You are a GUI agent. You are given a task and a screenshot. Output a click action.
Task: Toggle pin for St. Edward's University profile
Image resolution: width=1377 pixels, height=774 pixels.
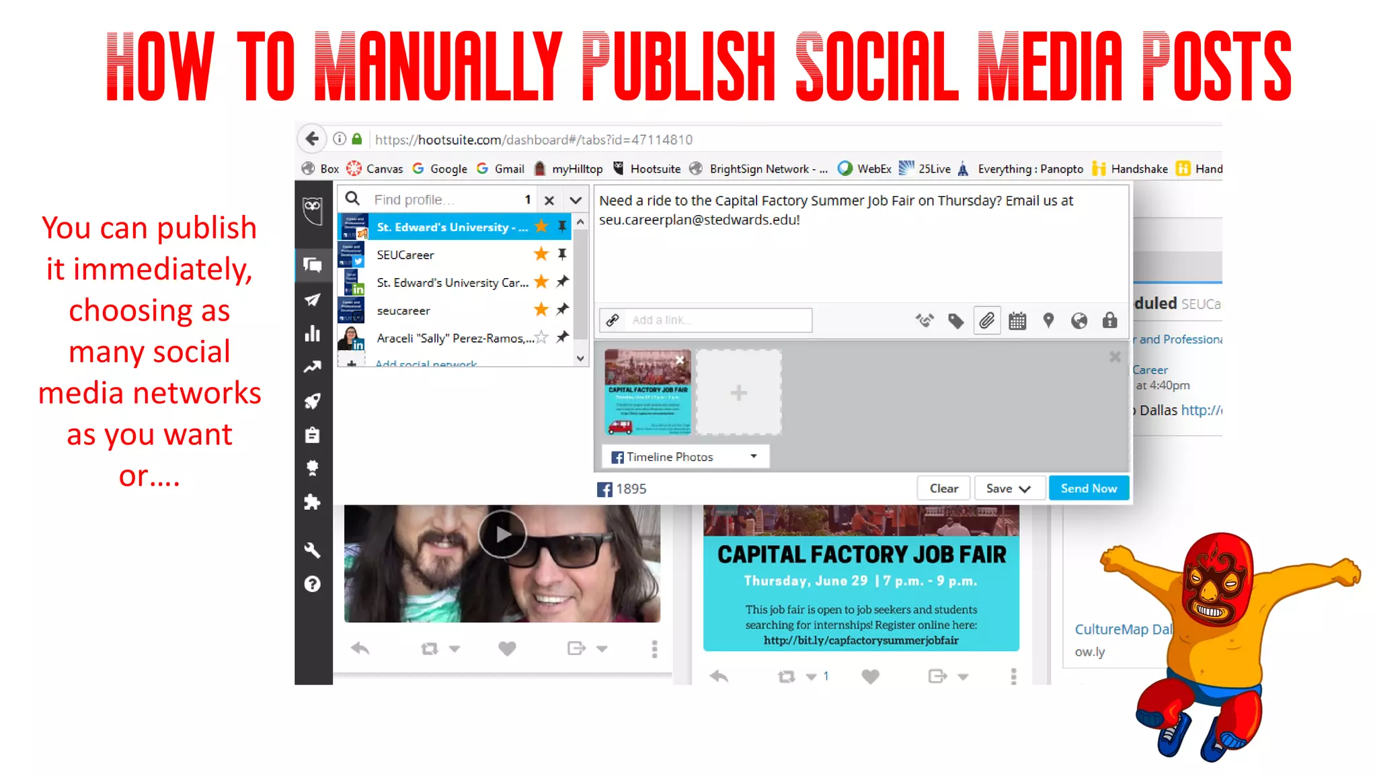pos(562,226)
